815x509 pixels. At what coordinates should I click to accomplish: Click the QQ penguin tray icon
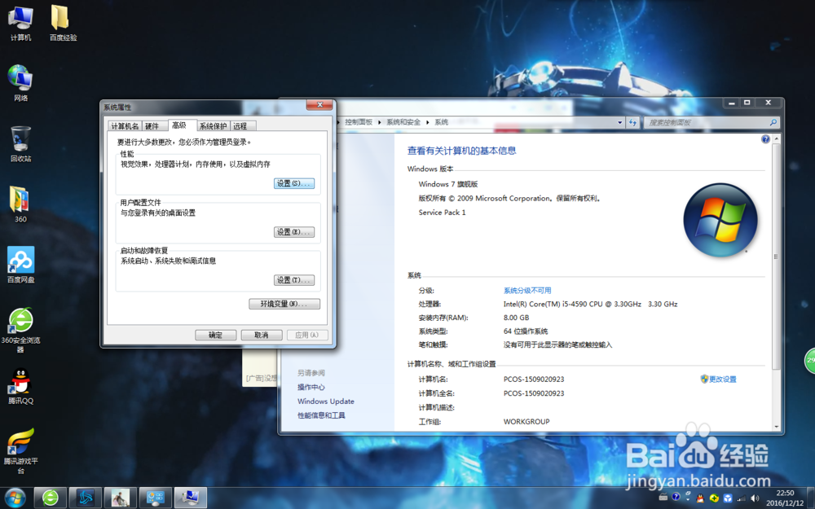701,498
